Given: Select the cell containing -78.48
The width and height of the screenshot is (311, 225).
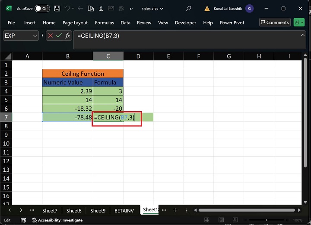Looking at the screenshot, I should (68, 117).
